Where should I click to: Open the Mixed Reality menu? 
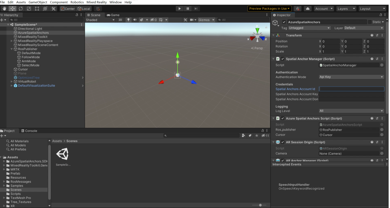click(96, 2)
